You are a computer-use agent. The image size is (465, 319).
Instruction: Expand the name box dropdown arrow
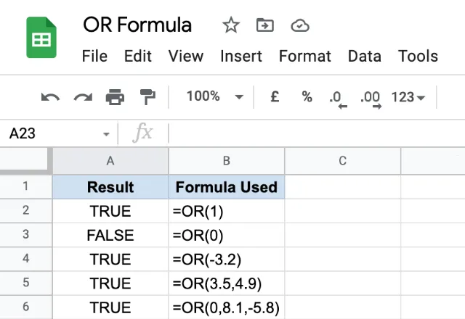106,134
